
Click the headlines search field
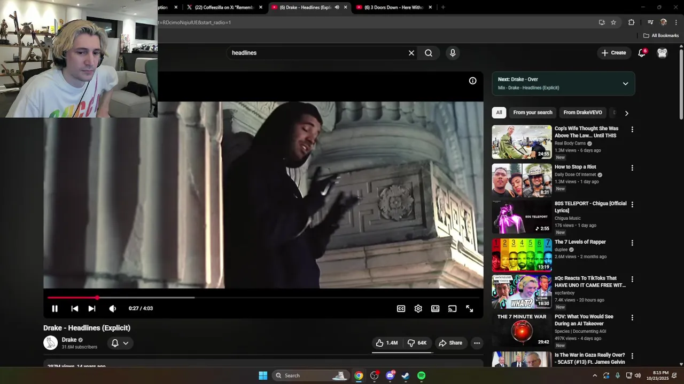317,53
